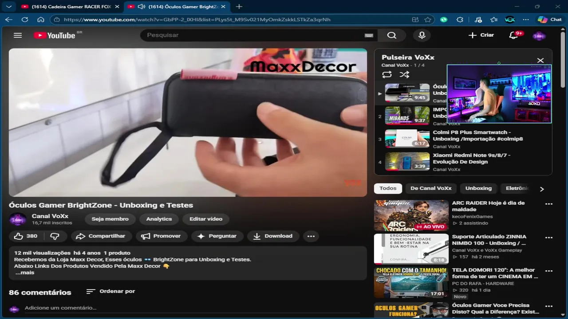
Task: Start voice search with the microphone
Action: click(x=422, y=35)
